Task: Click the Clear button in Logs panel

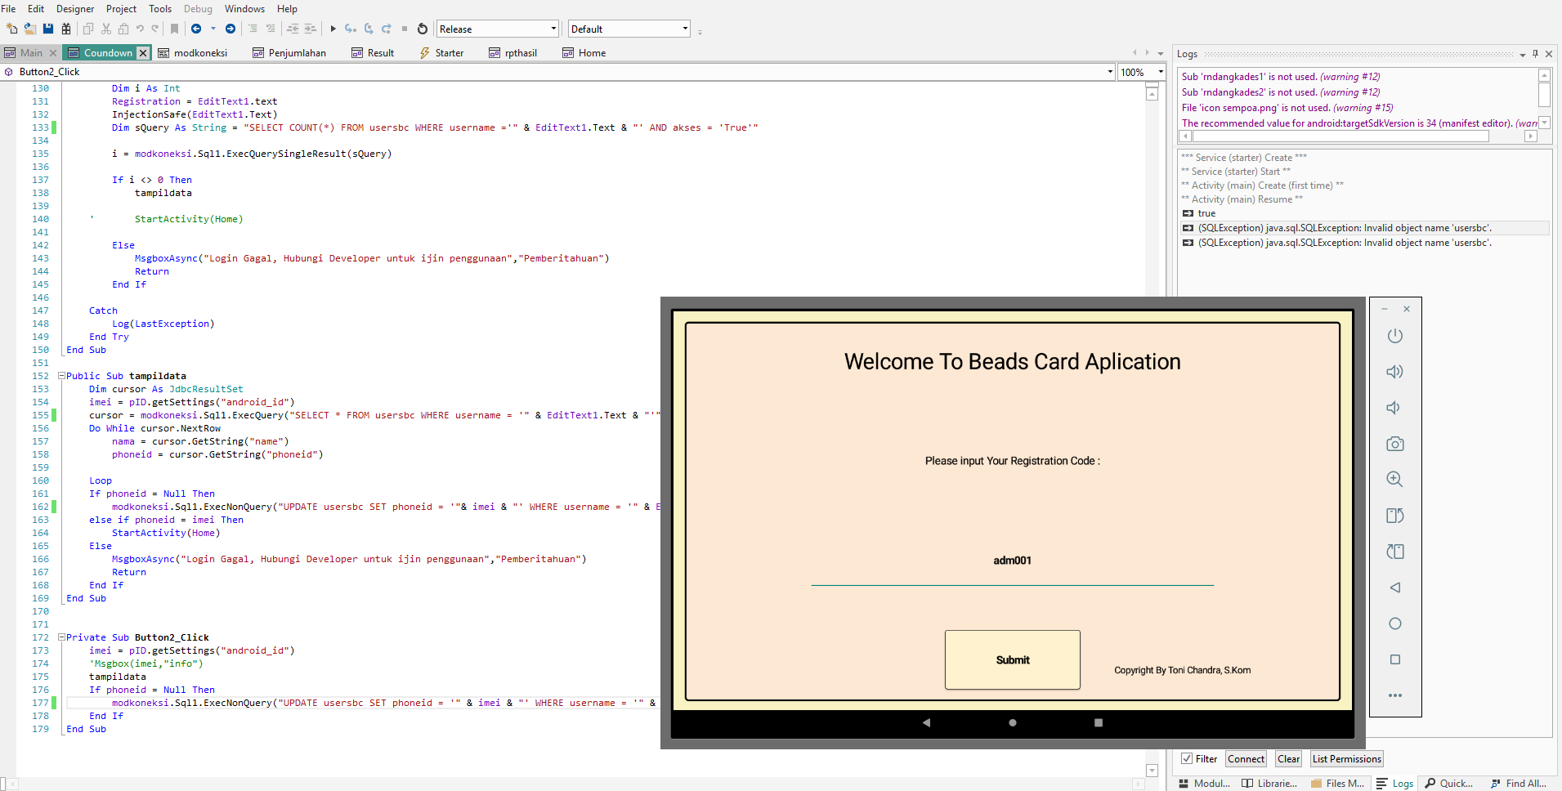Action: (x=1288, y=758)
